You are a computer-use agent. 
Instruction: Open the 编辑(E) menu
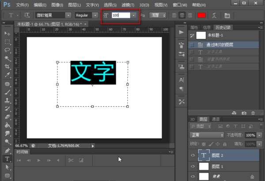click(40, 5)
